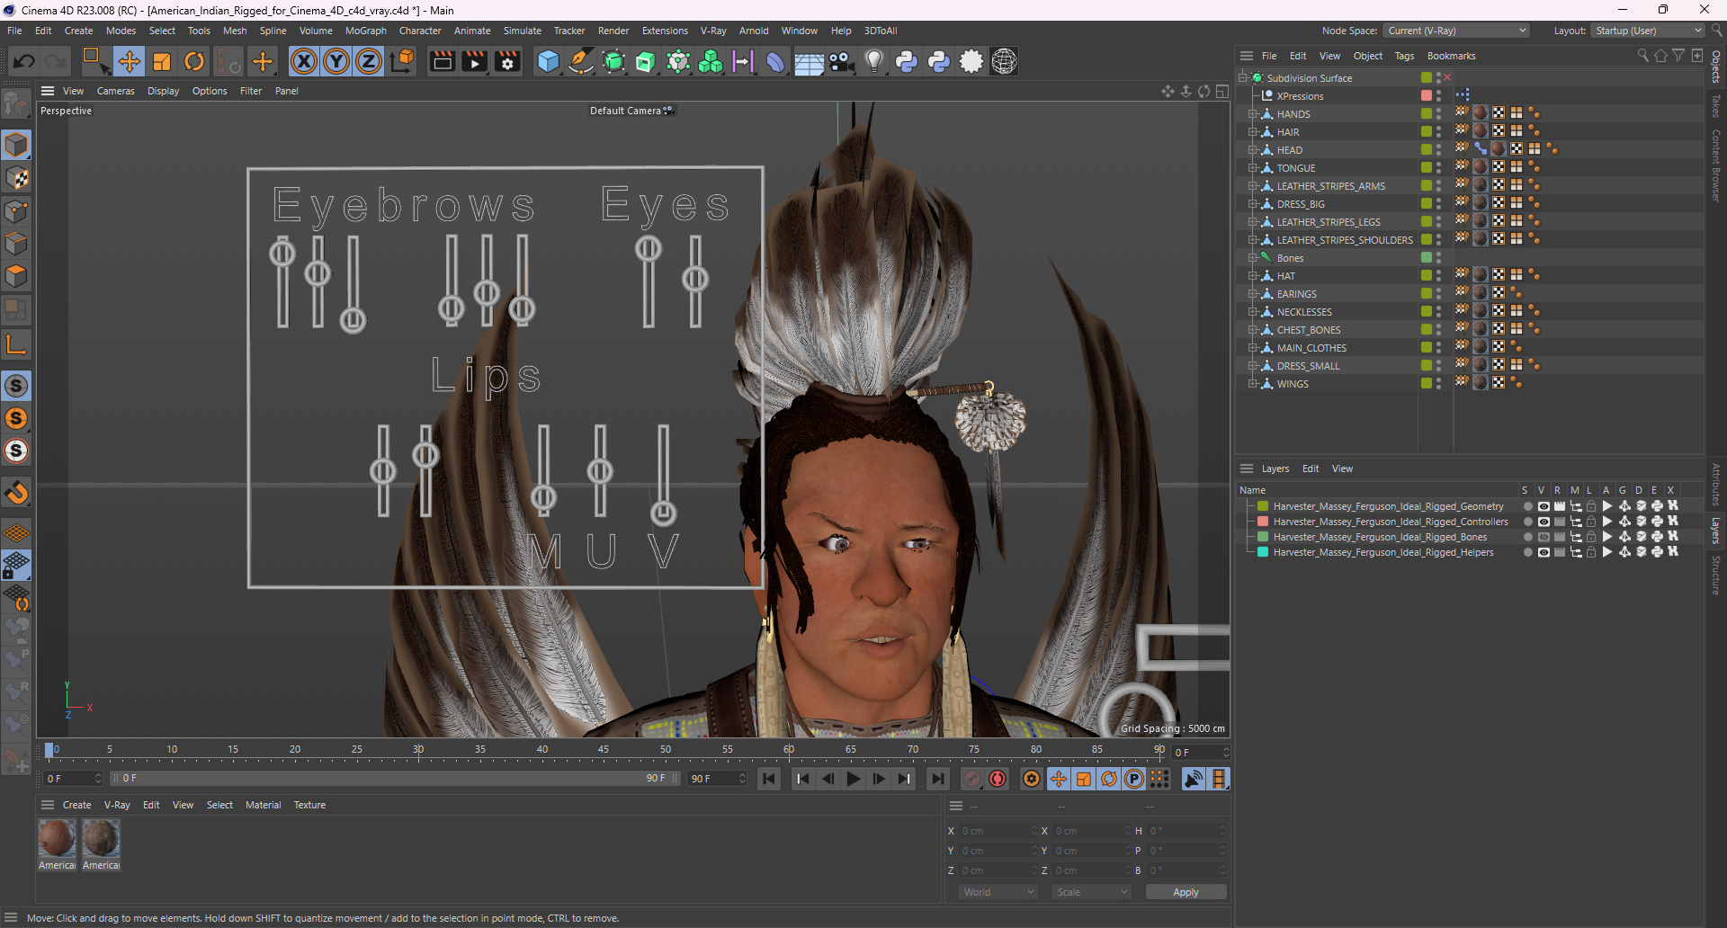Toggle visibility eye for Controllers layer
The image size is (1727, 928).
click(1544, 522)
